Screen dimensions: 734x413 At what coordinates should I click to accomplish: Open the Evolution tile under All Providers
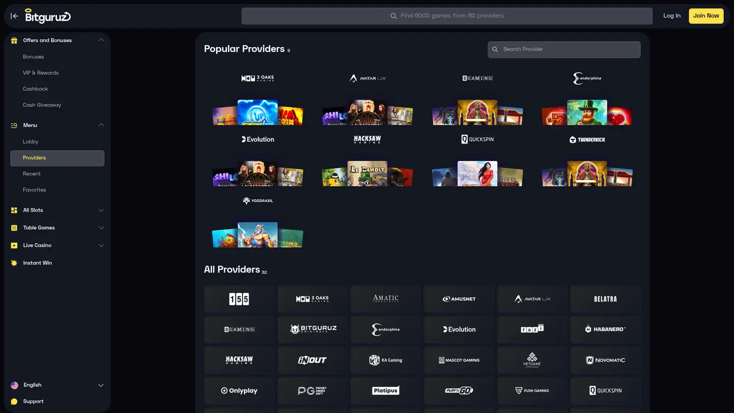pyautogui.click(x=459, y=329)
